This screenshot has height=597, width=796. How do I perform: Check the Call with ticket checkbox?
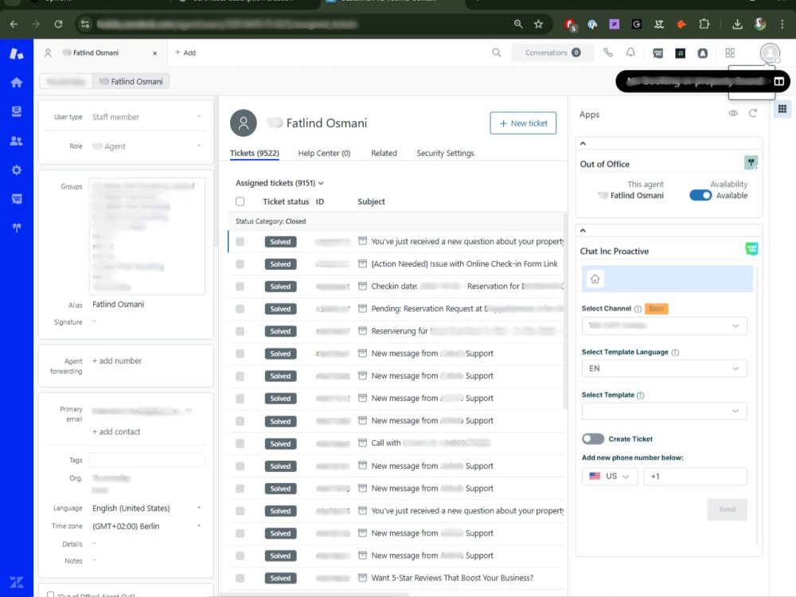click(x=240, y=443)
